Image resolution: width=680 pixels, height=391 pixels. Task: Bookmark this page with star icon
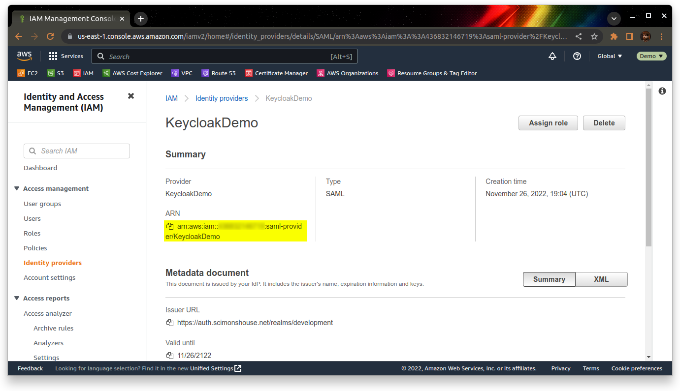594,36
